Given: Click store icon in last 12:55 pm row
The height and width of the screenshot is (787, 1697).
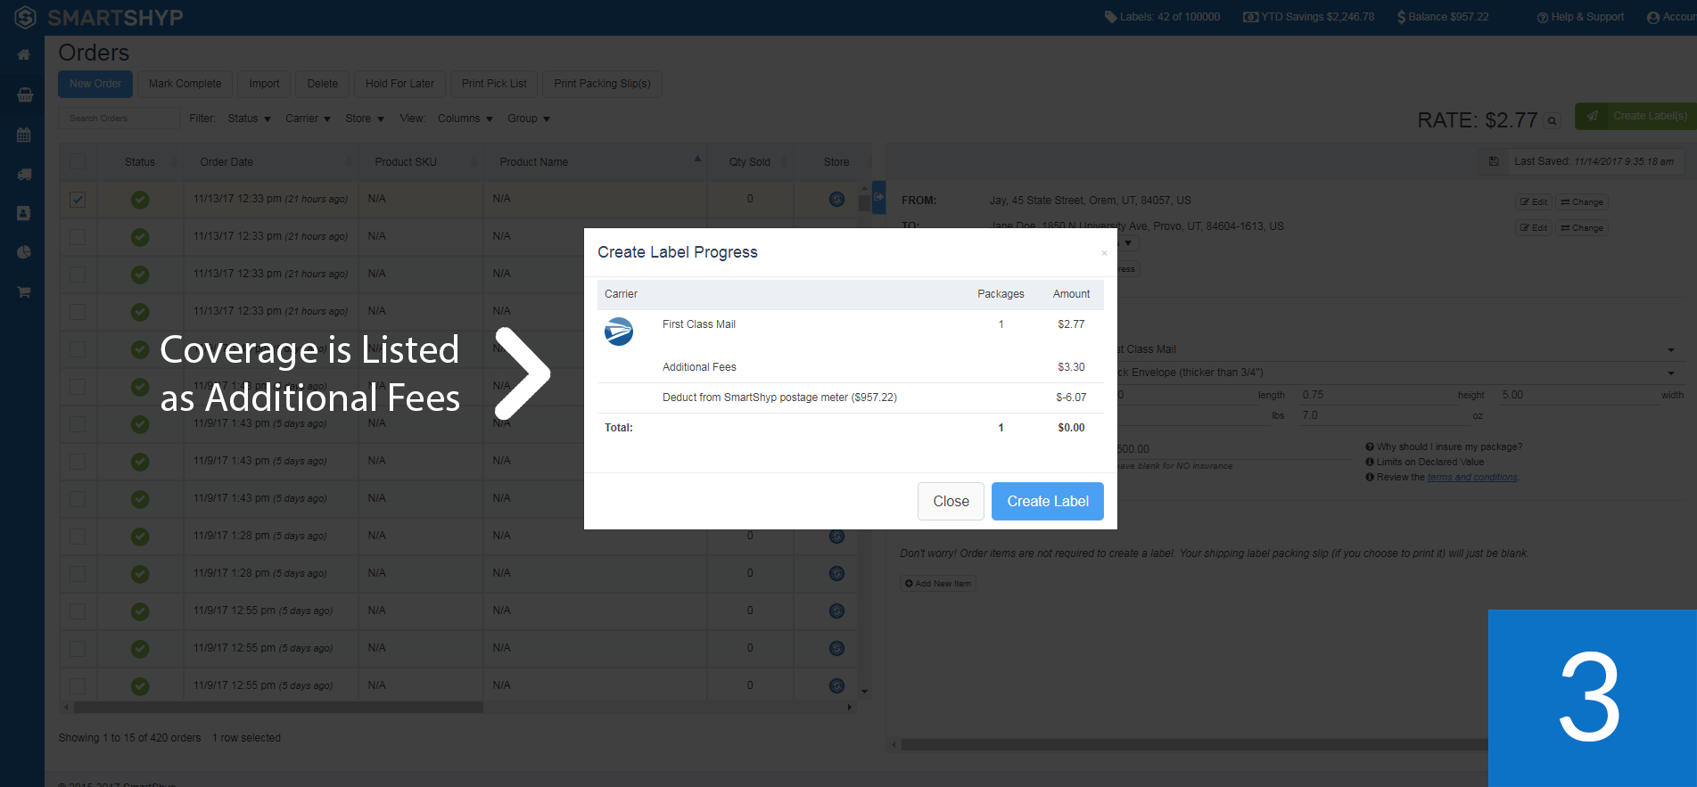Looking at the screenshot, I should [836, 685].
